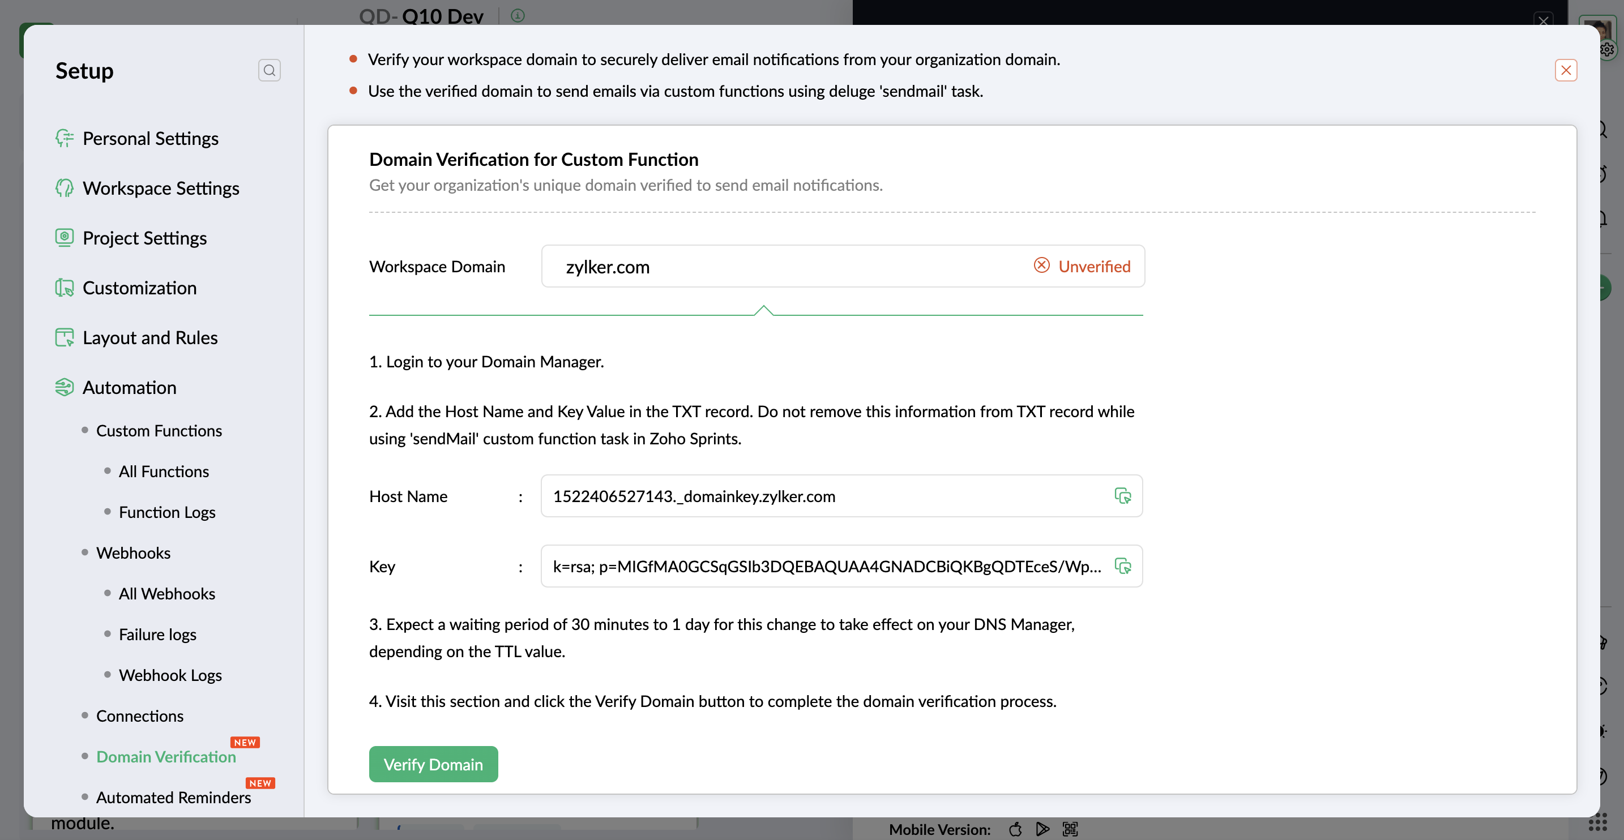Image resolution: width=1624 pixels, height=840 pixels.
Task: Click the Key value field
Action: point(841,566)
